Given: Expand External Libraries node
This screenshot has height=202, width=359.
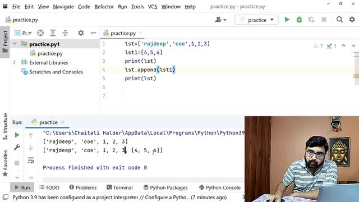Looking at the screenshot, I should pos(14,62).
